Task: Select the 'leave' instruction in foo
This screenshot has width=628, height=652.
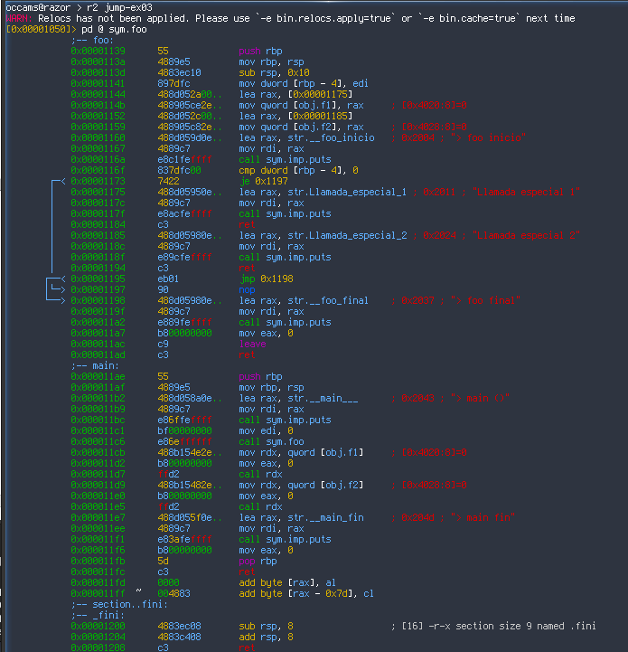Action: coord(251,344)
